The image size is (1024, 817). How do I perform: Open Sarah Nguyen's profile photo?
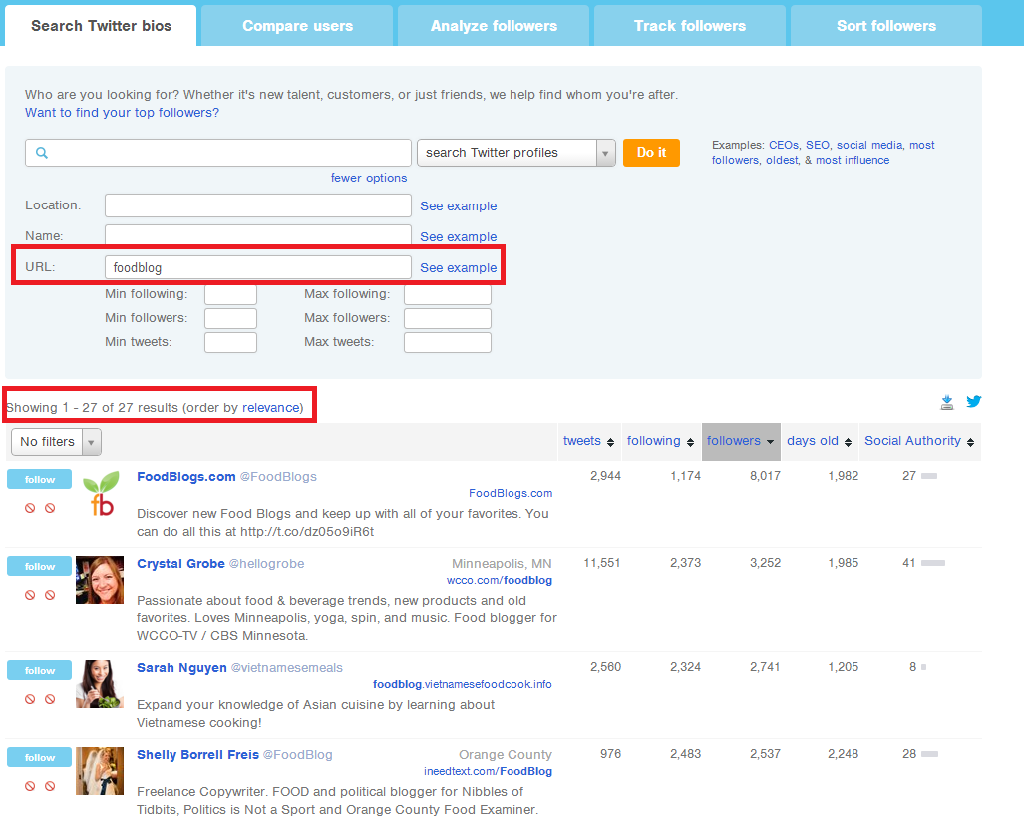pyautogui.click(x=100, y=684)
